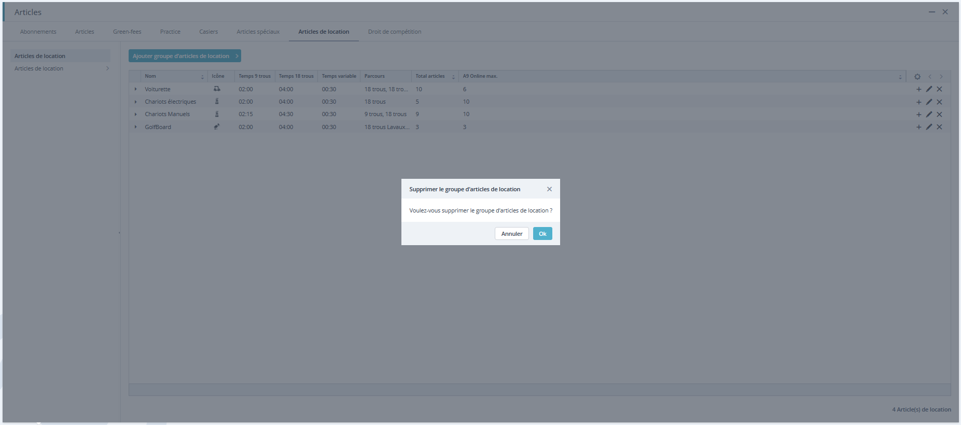The height and width of the screenshot is (425, 961).
Task: Delete the Voiturette group
Action: click(939, 89)
